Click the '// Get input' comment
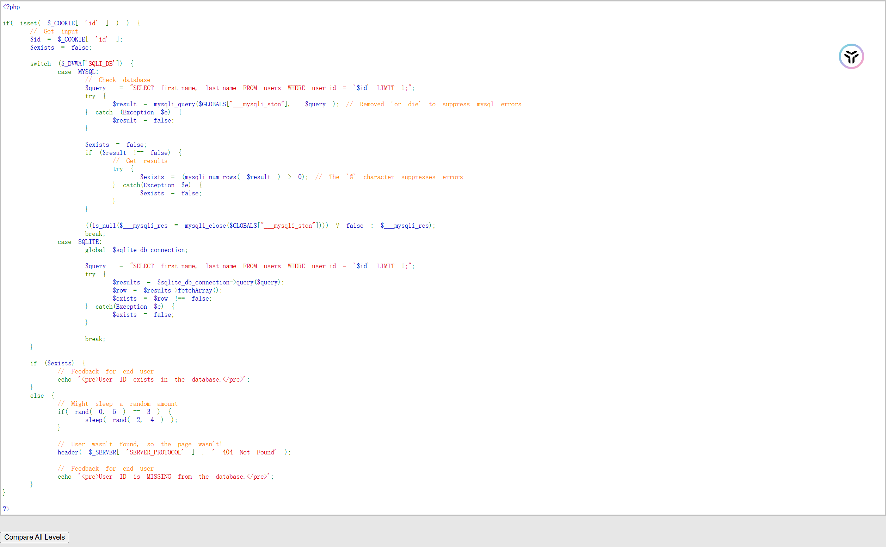 [54, 31]
